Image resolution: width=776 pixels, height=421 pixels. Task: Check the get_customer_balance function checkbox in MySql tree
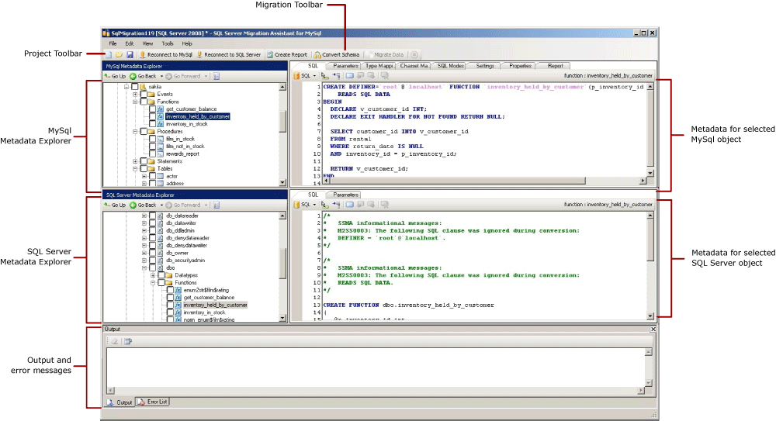pyautogui.click(x=152, y=109)
